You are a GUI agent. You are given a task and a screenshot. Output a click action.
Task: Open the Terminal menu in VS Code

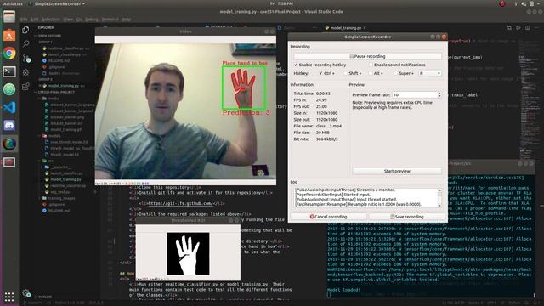[x=110, y=20]
